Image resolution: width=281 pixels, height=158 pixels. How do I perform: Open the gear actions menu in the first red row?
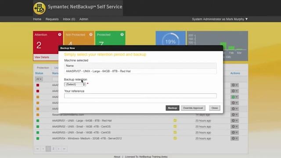pyautogui.click(x=234, y=85)
